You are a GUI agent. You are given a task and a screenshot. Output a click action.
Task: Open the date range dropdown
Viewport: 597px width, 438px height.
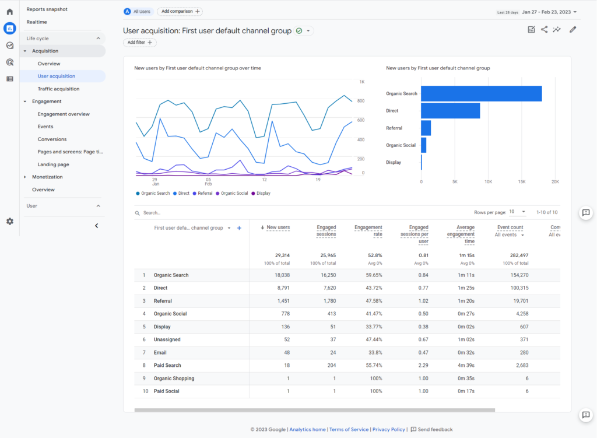[x=545, y=12]
